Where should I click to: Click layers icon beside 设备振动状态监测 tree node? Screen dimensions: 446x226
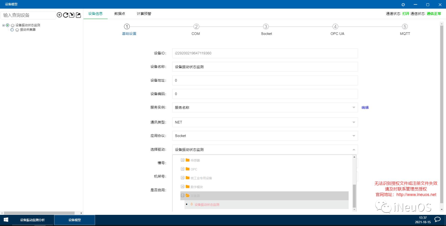pyautogui.click(x=12, y=25)
